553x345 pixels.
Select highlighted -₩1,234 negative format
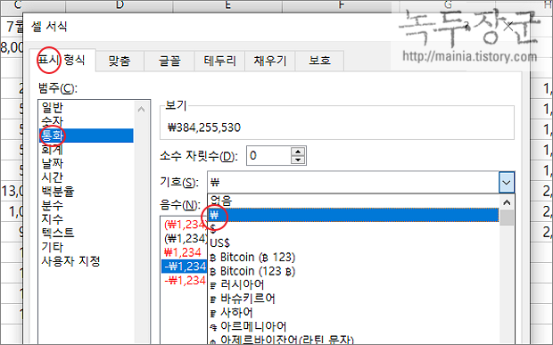184,266
